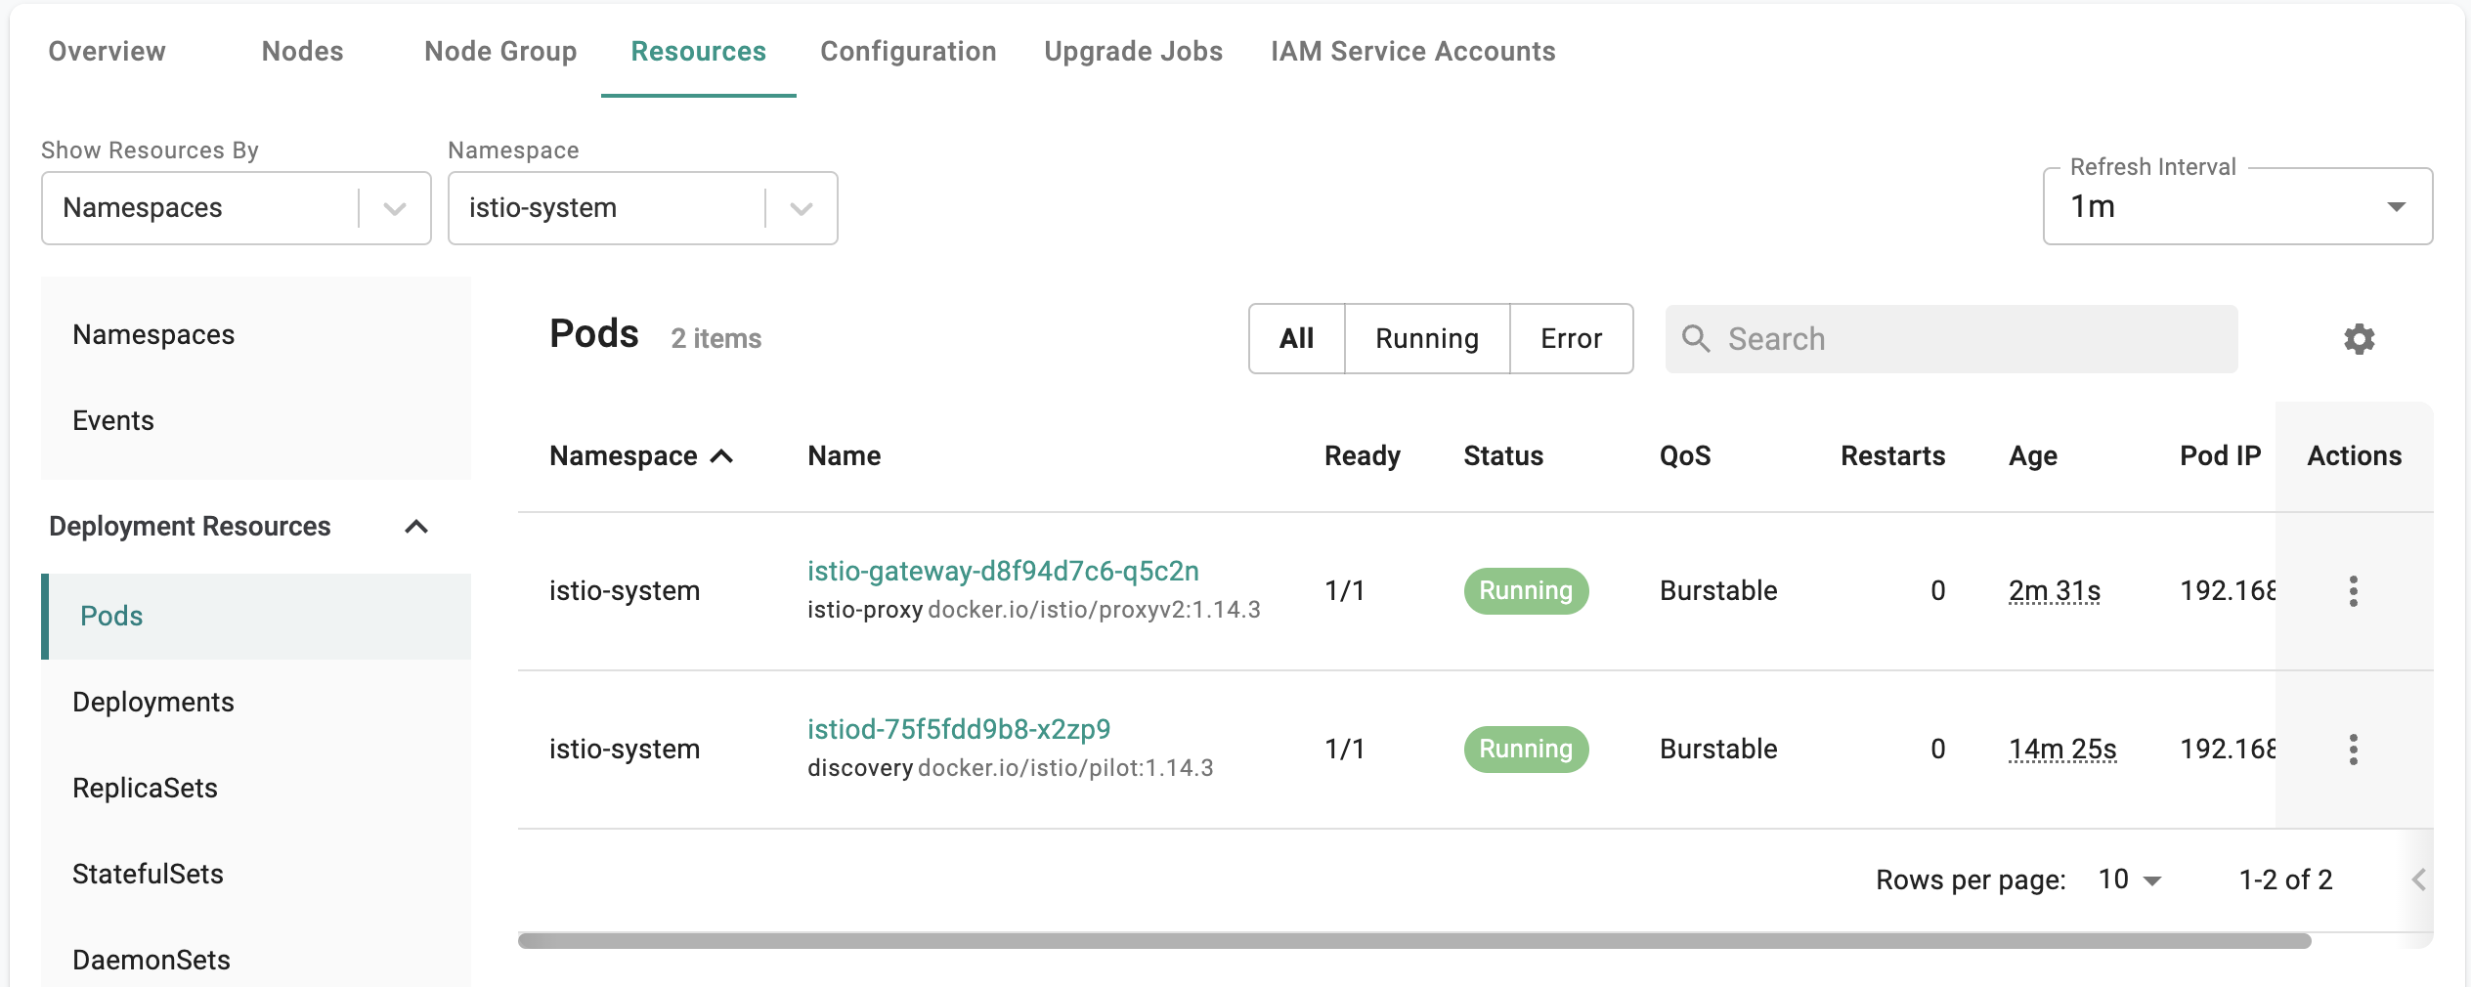2471x987 pixels.
Task: Open Show Resources By dropdown
Action: tap(237, 208)
